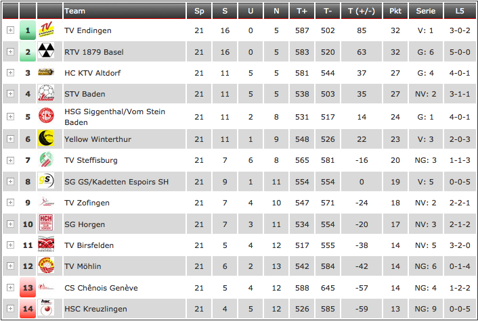
Task: Click the SG GS/Kadetten Espoirs logo
Action: pyautogui.click(x=46, y=180)
